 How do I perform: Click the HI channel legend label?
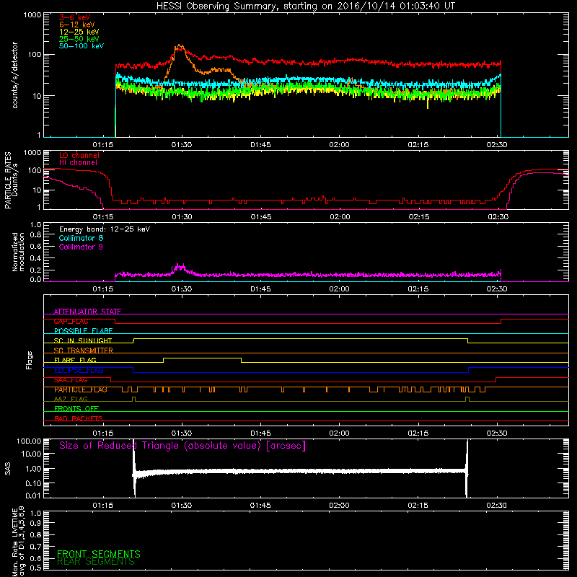78,163
